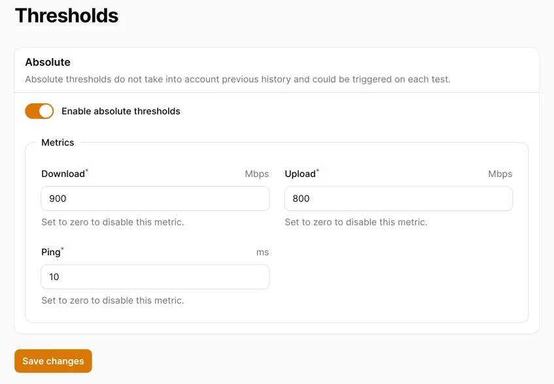Select the Absolute section heading
The height and width of the screenshot is (384, 554).
pos(48,62)
